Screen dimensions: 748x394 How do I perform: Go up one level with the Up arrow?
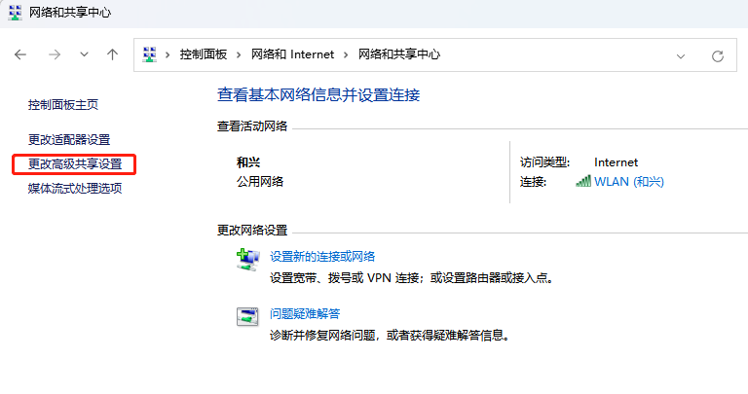coord(112,55)
